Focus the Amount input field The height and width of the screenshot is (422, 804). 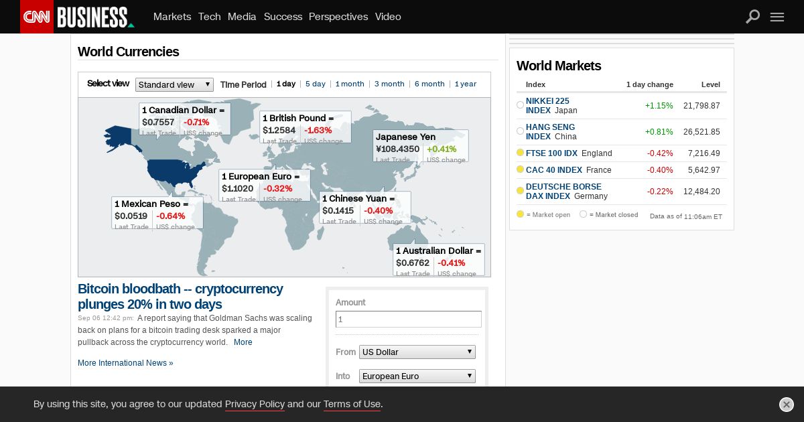click(x=409, y=320)
